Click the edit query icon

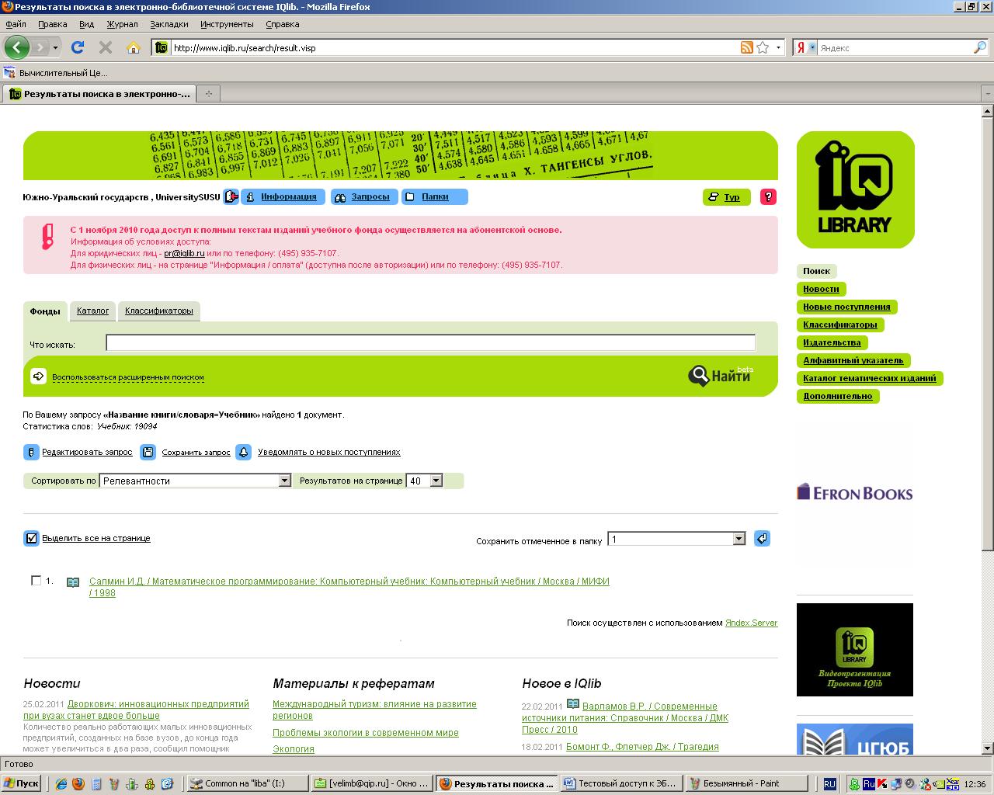(x=31, y=452)
